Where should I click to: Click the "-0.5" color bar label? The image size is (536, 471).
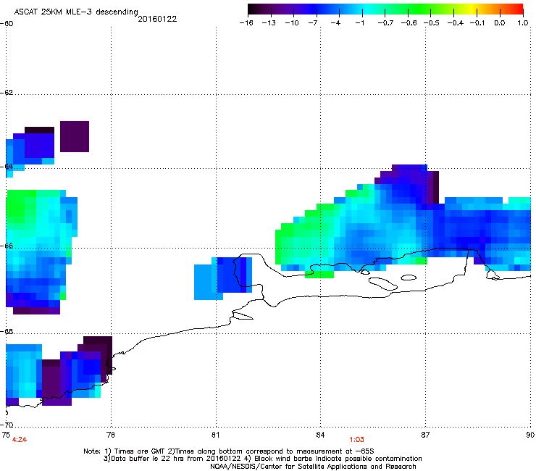[x=432, y=23]
